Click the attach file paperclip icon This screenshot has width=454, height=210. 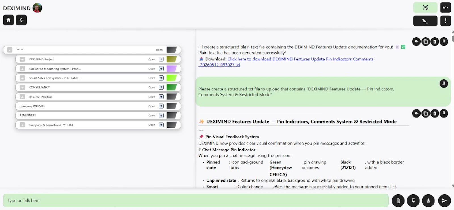point(398,201)
